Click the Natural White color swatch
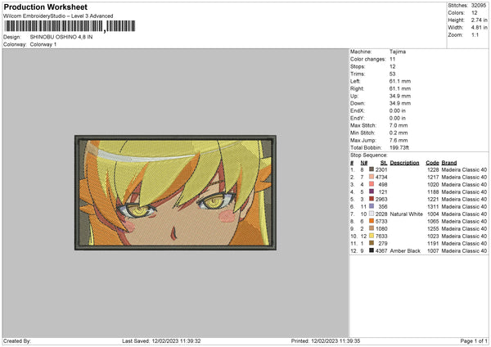The width and height of the screenshot is (491, 347). click(x=372, y=214)
